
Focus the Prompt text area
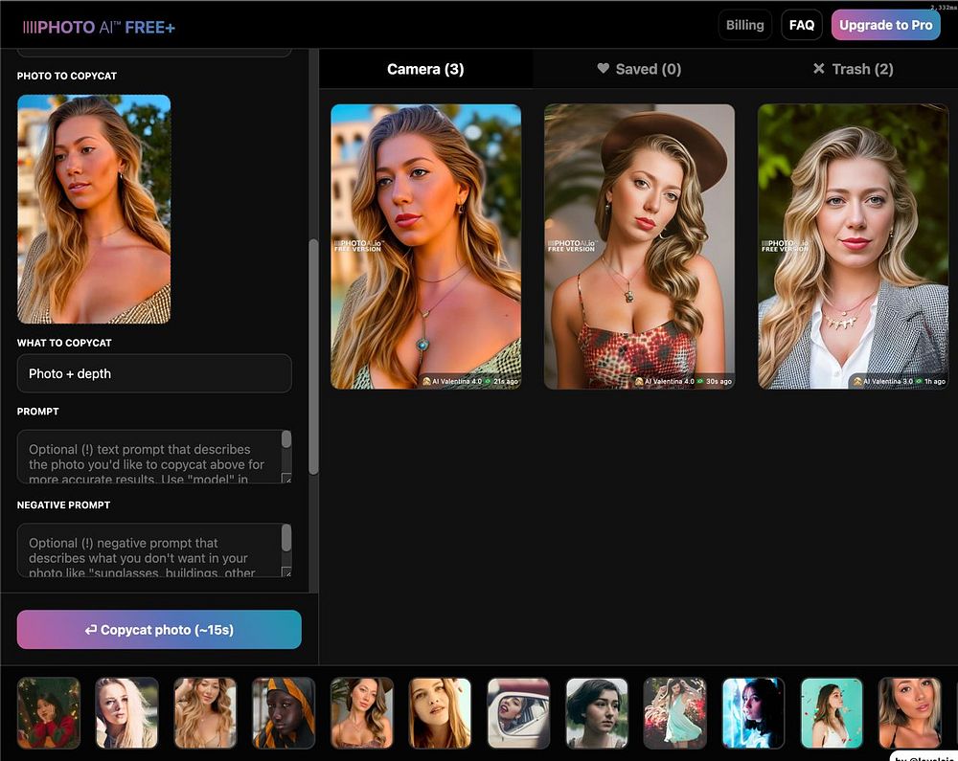[148, 457]
